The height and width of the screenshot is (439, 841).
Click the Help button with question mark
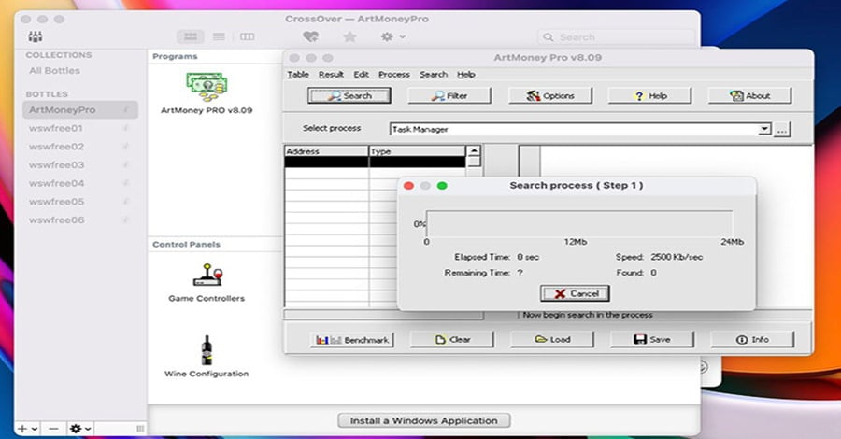649,96
